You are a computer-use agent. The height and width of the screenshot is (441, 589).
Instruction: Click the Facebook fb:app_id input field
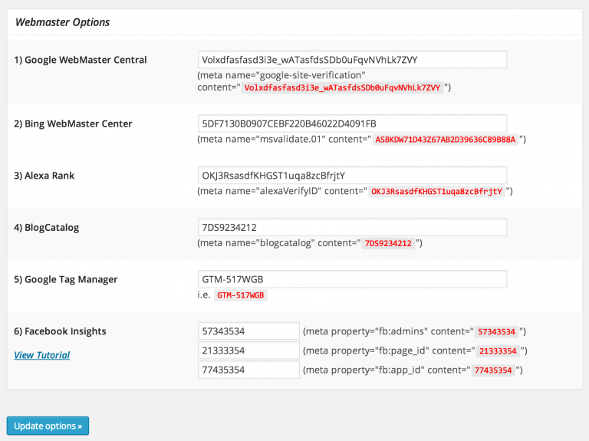pos(248,370)
